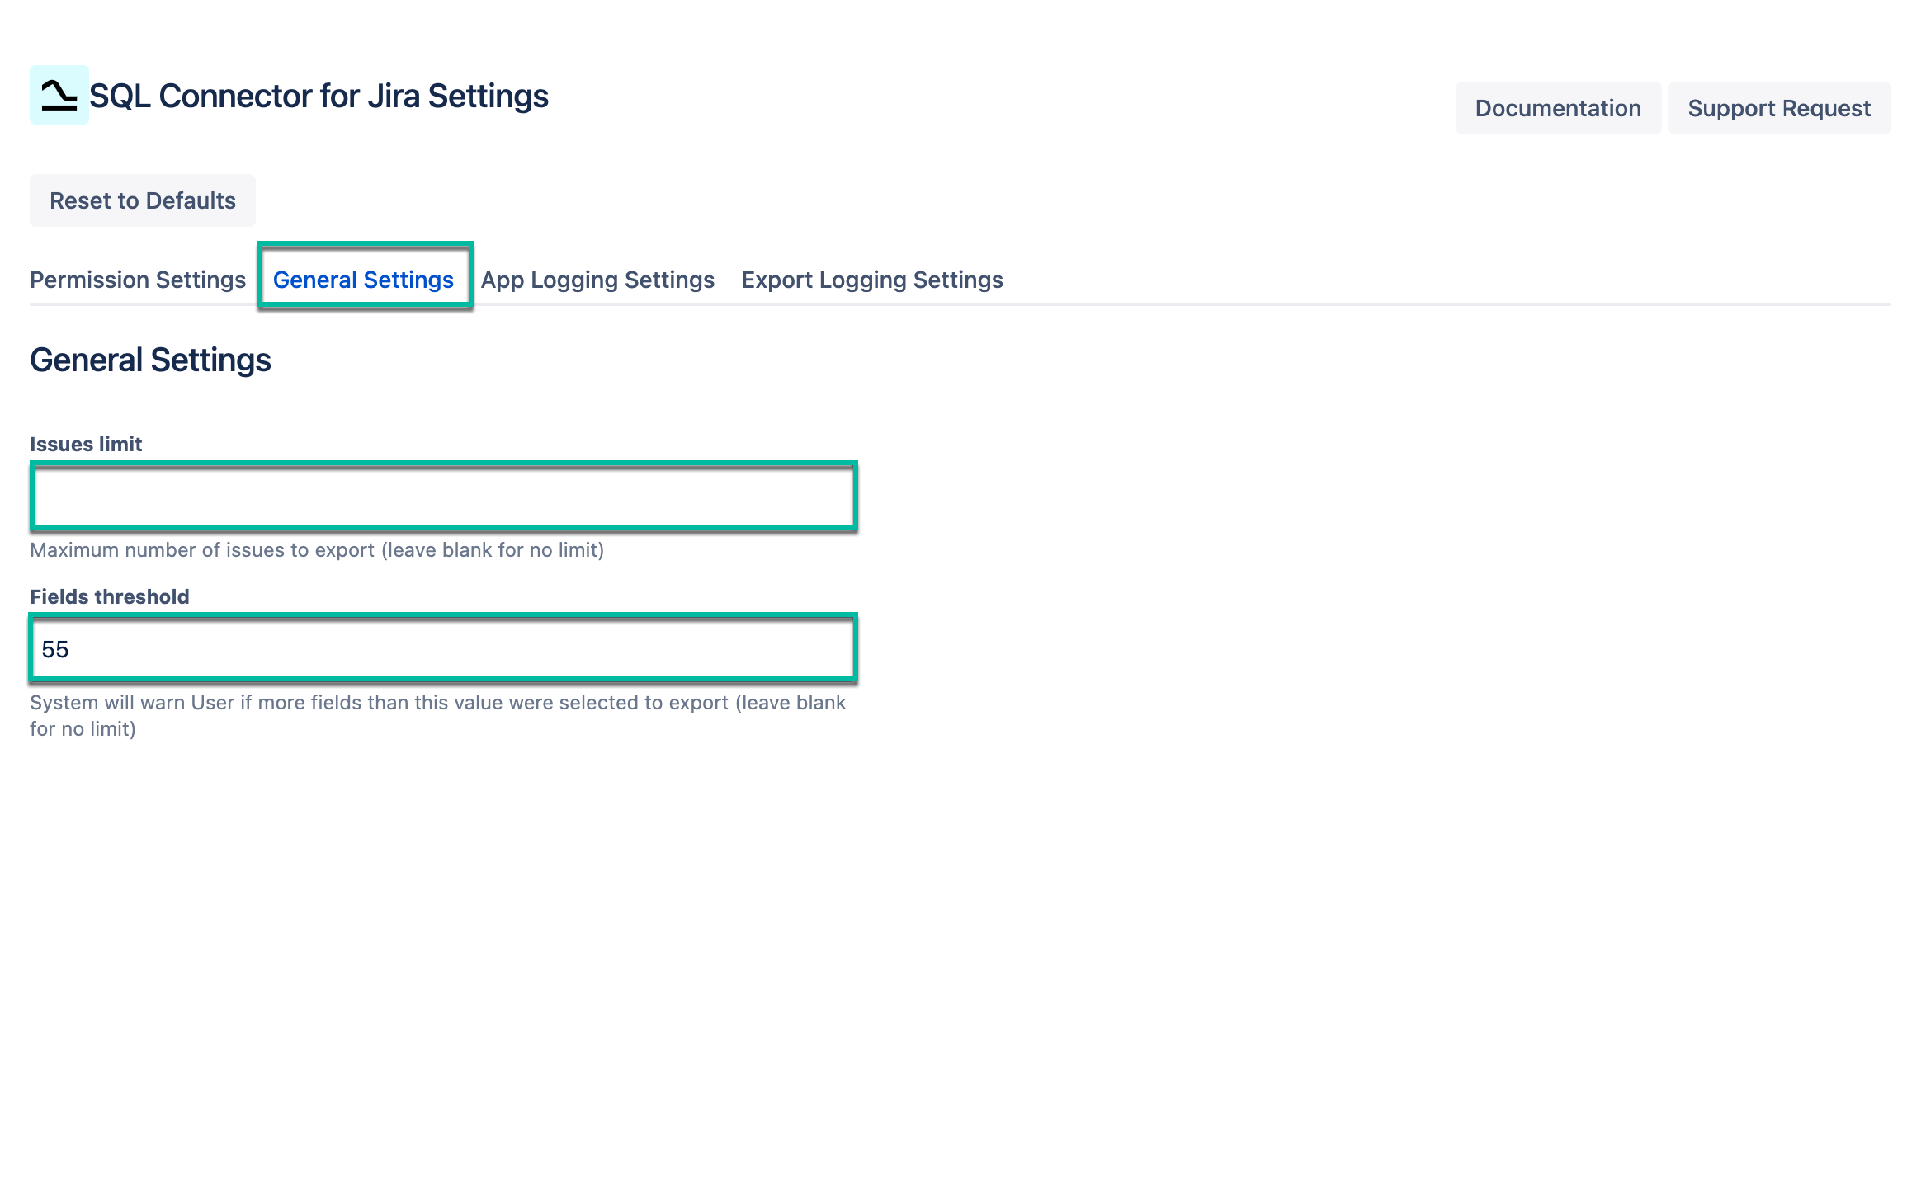
Task: Switch to the General Settings tab
Action: pos(363,280)
